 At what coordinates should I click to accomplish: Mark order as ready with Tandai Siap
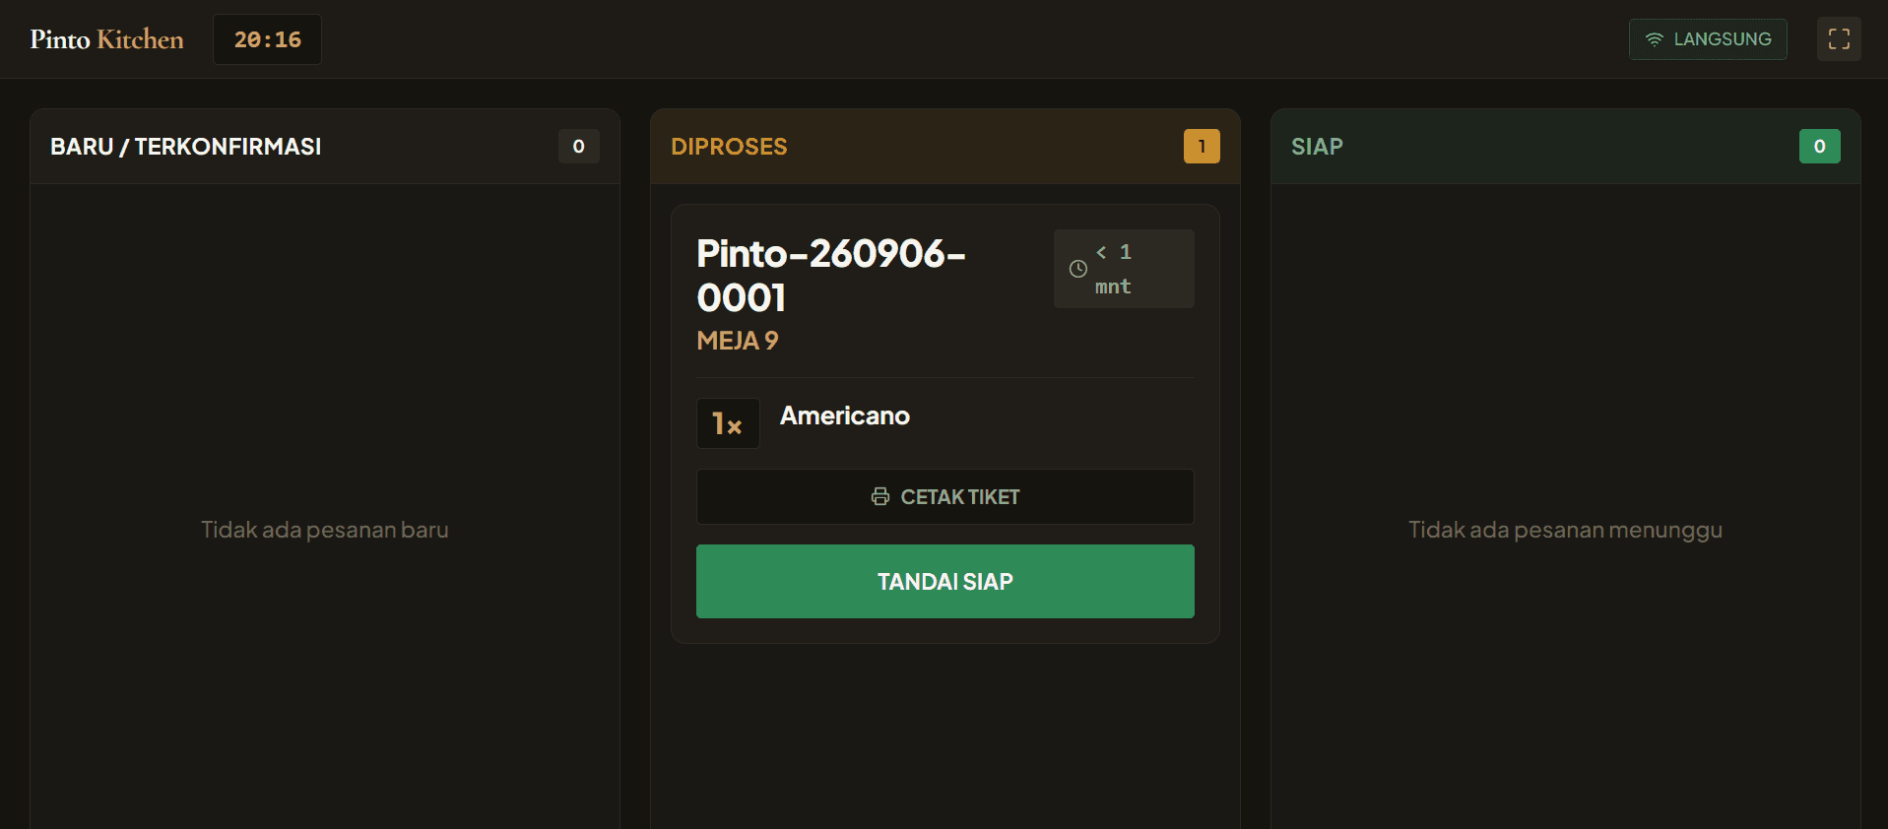(945, 582)
